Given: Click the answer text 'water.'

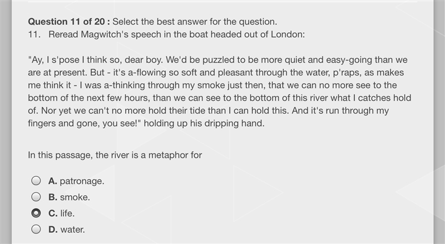Looking at the screenshot, I should click(x=72, y=229).
